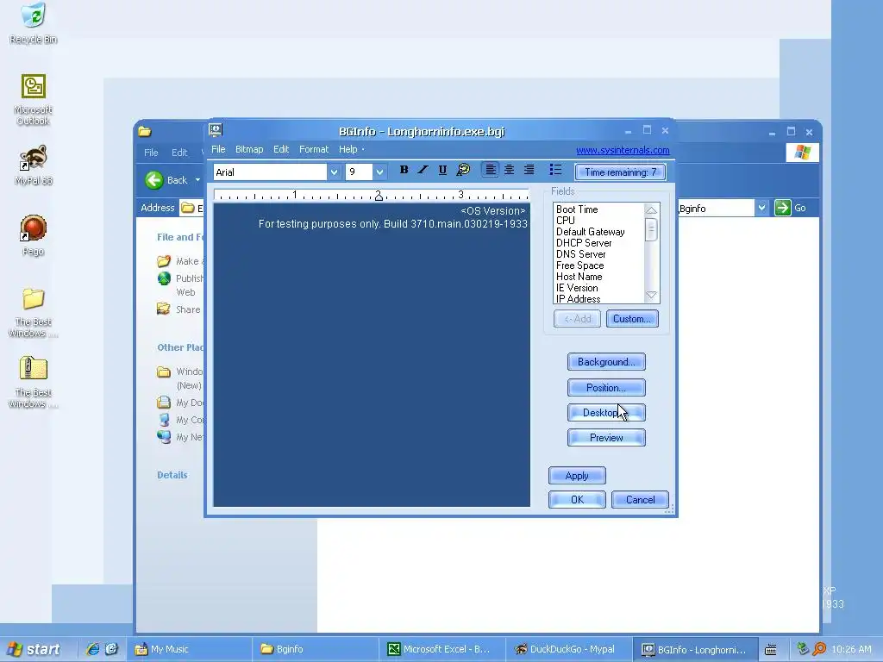Click second quick launch icon beside Internet Explorer

pos(111,649)
